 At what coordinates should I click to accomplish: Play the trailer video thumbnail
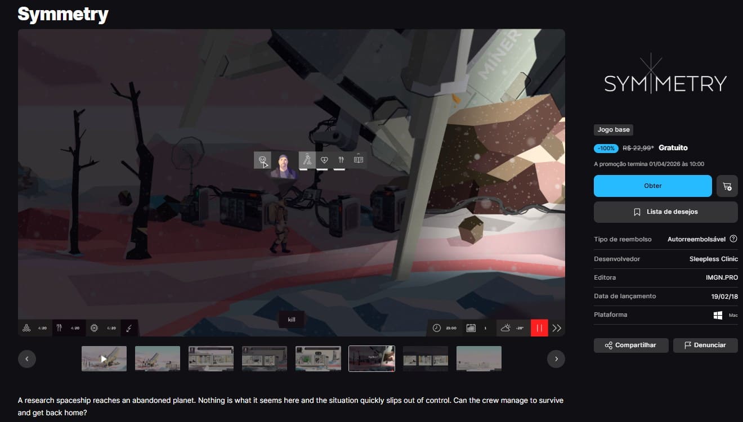(104, 359)
